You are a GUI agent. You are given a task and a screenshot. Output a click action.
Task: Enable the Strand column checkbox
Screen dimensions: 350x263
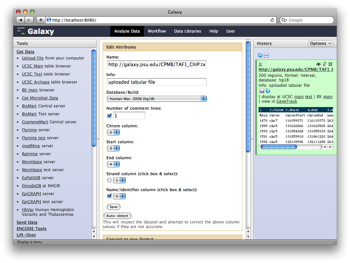click(109, 180)
